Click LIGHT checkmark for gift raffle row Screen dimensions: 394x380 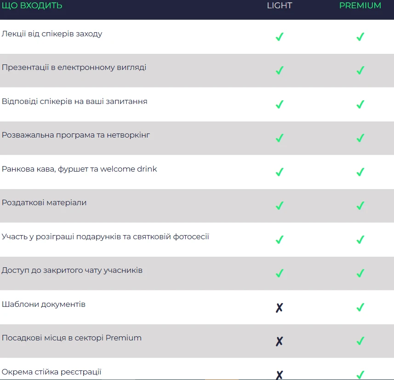click(x=279, y=240)
